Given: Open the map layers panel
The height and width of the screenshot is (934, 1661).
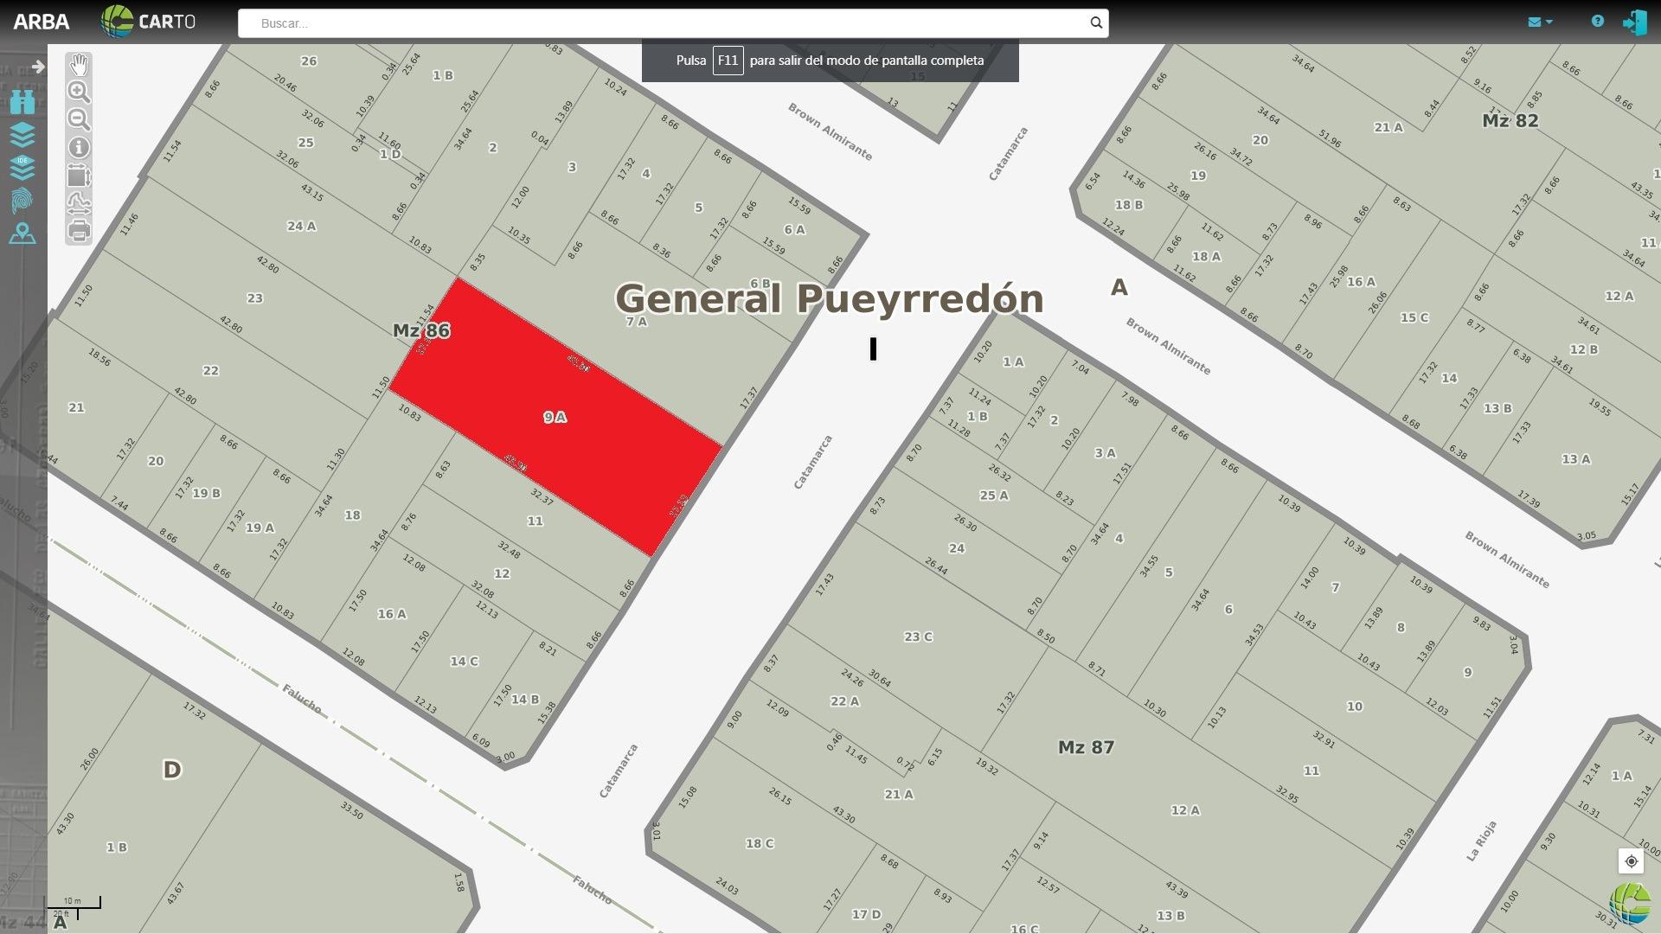Looking at the screenshot, I should point(22,135).
